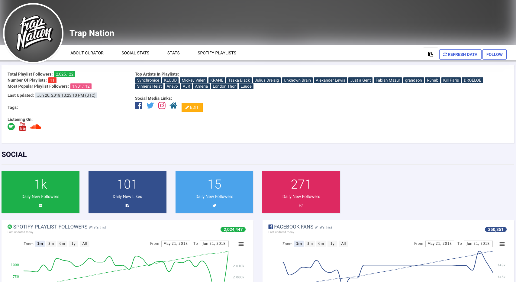516x282 pixels.
Task: Click the Julius Dreisig artist tag
Action: coord(267,80)
